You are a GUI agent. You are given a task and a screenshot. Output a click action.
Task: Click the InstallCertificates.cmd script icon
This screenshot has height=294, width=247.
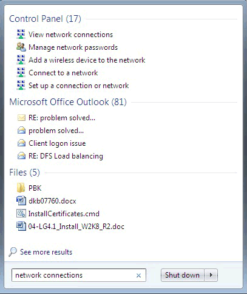tap(21, 213)
